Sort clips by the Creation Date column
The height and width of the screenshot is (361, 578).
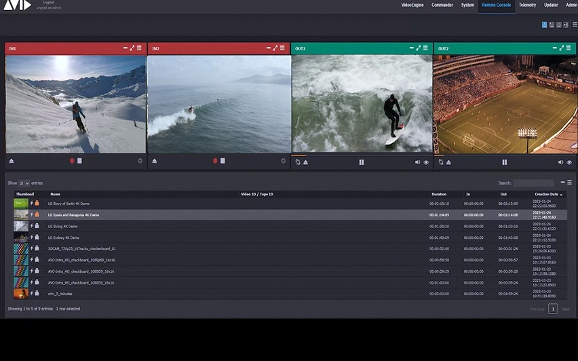(547, 194)
